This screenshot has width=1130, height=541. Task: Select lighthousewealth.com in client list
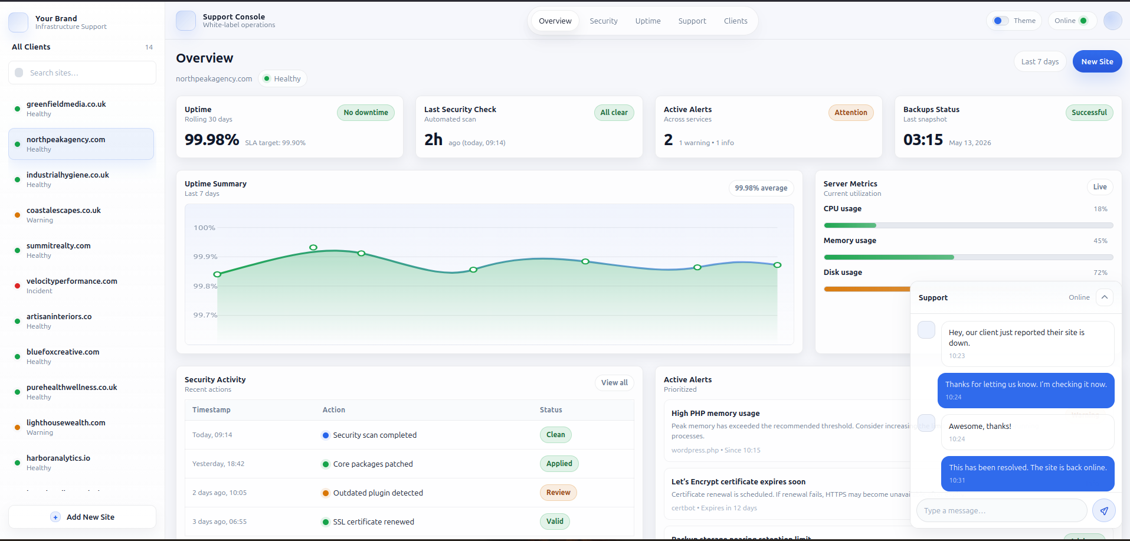(x=81, y=427)
